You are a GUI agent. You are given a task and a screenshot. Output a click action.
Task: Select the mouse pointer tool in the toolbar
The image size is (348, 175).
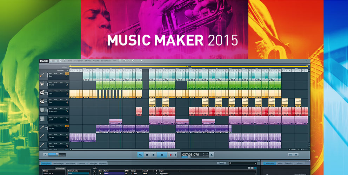[142, 61]
